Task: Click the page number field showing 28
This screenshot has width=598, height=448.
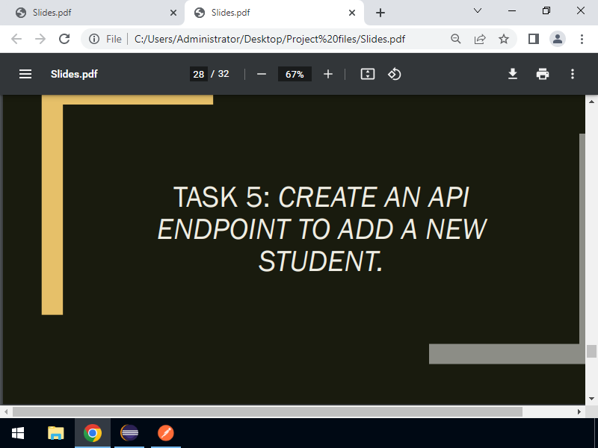Action: [x=199, y=74]
